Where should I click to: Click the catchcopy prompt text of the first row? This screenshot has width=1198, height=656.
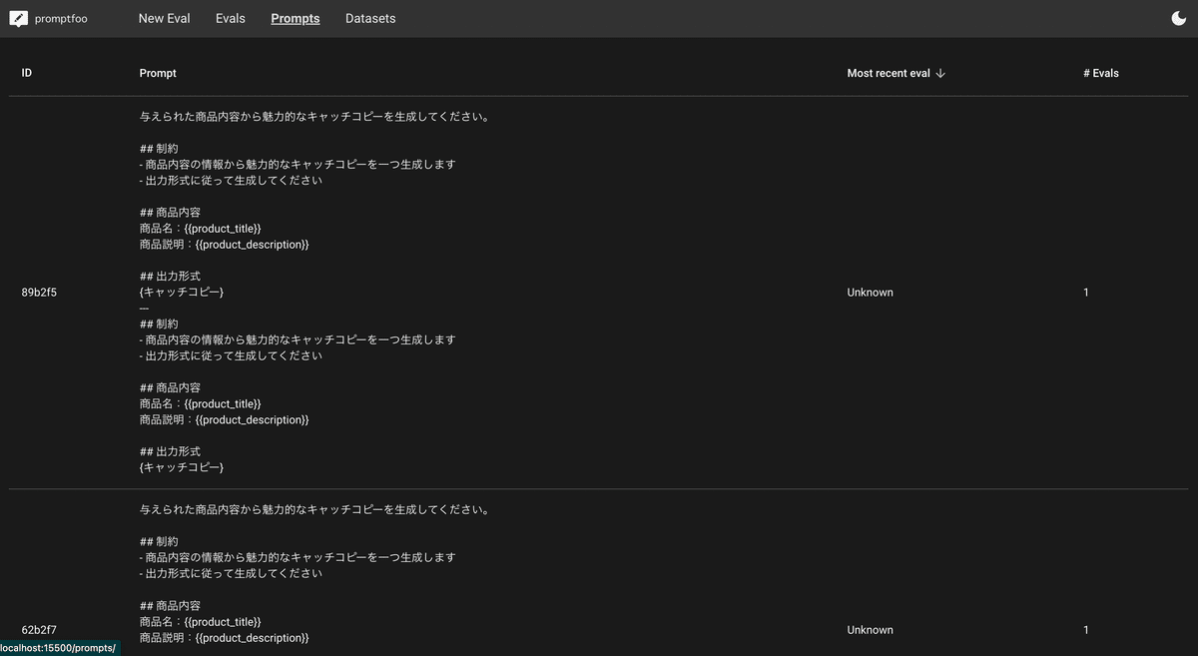(x=312, y=116)
